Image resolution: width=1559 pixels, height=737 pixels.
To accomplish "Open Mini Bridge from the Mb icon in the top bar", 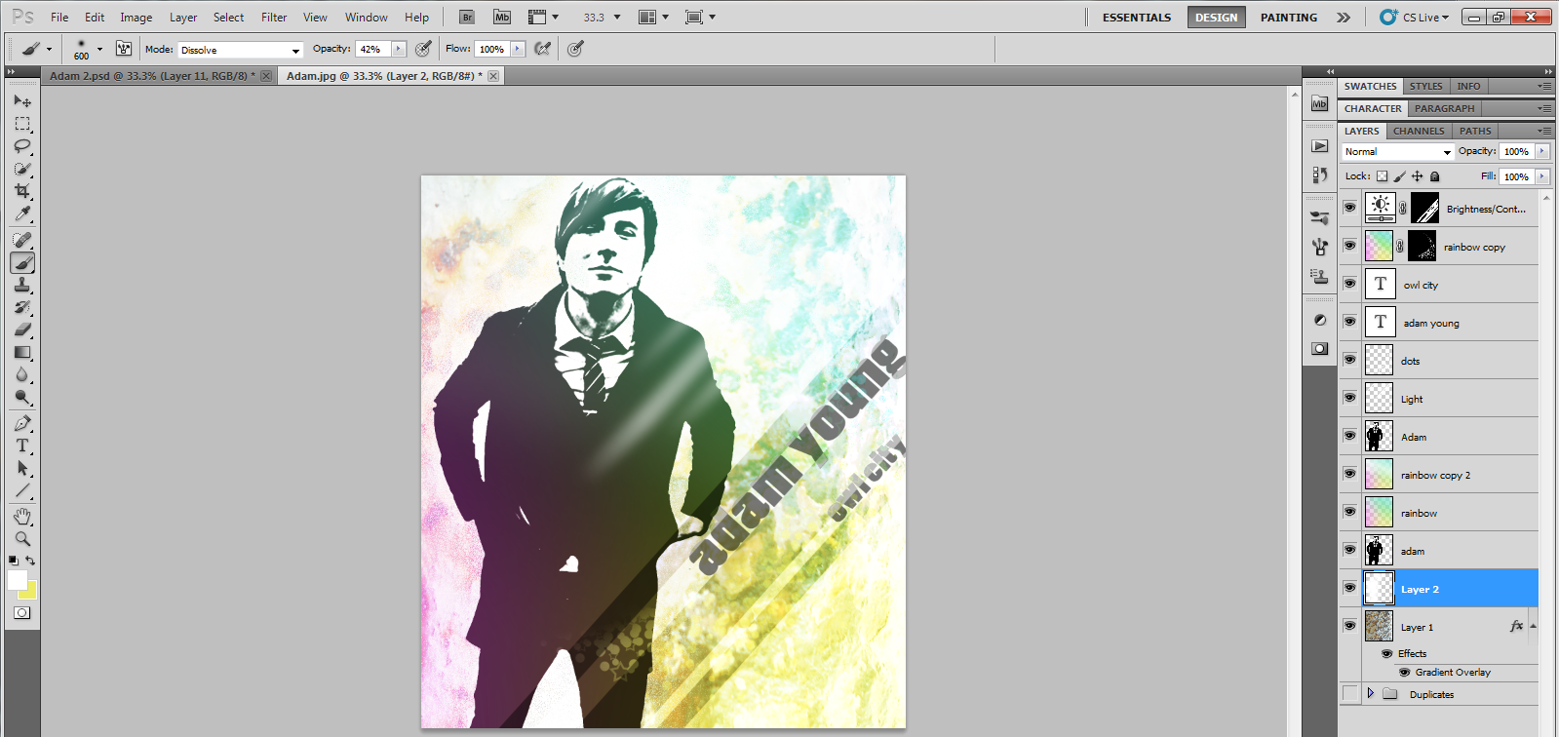I will point(501,18).
